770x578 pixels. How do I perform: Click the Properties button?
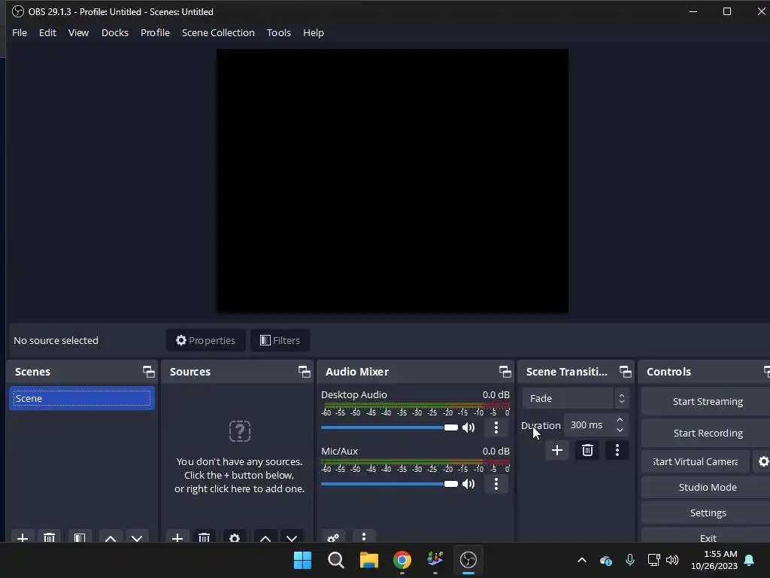click(x=206, y=340)
